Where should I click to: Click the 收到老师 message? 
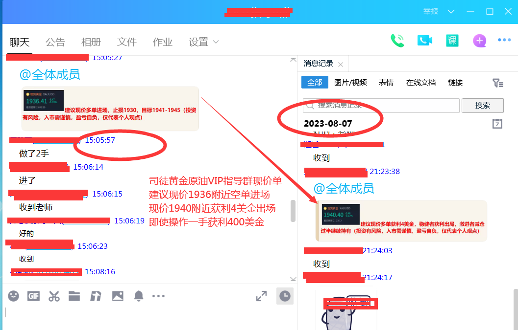point(36,207)
